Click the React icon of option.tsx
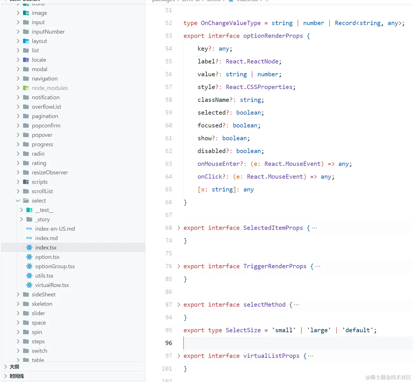 tap(29, 257)
